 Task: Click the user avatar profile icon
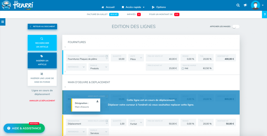(255, 5)
